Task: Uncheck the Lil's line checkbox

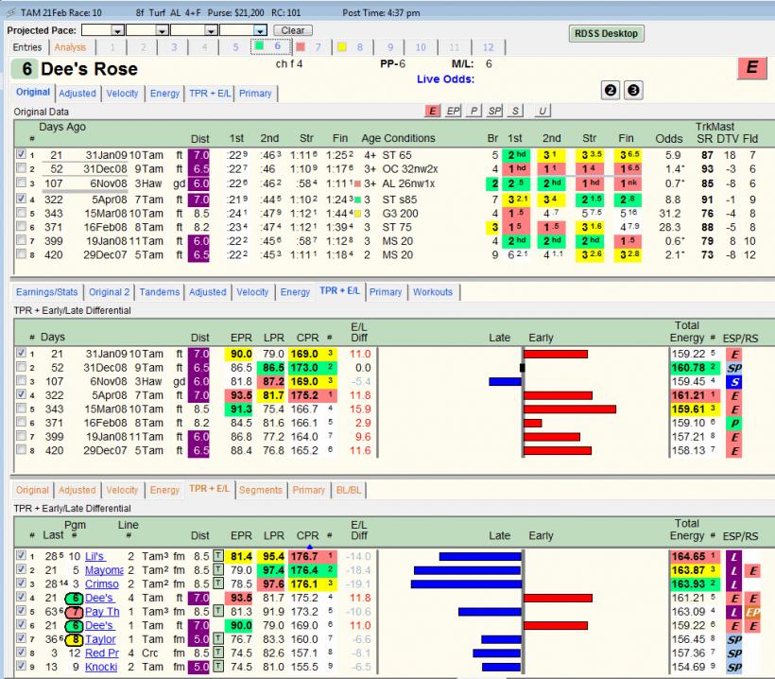Action: coord(21,555)
